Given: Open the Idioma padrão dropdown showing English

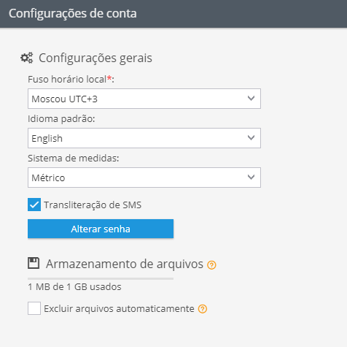Looking at the screenshot, I should [x=144, y=138].
